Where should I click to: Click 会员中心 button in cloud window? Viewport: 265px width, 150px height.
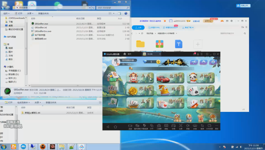208,21
